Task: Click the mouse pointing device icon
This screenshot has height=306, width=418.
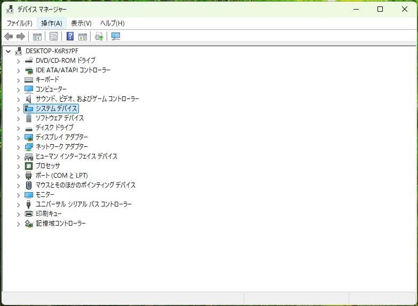Action: (29, 185)
